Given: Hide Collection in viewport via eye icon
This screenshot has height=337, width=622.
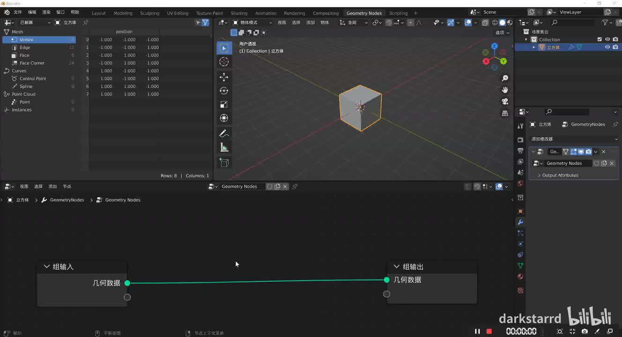Looking at the screenshot, I should [x=607, y=39].
